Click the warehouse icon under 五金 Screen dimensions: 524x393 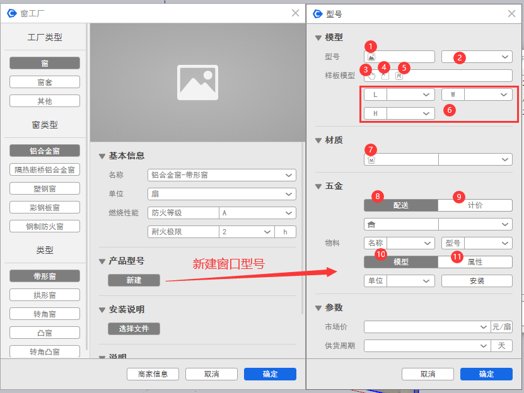tap(371, 224)
